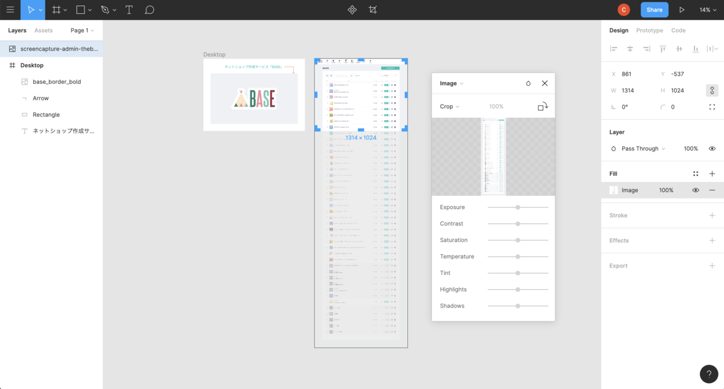This screenshot has width=724, height=389.
Task: Select the base_border_bold layer
Action: tap(51, 82)
